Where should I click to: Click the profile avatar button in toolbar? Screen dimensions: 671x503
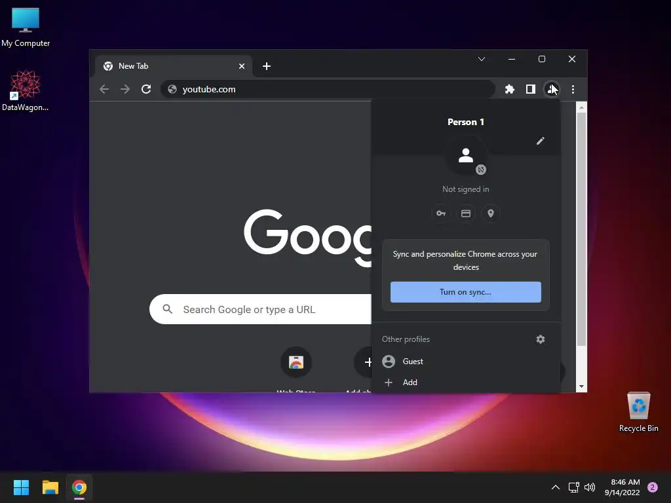(551, 89)
